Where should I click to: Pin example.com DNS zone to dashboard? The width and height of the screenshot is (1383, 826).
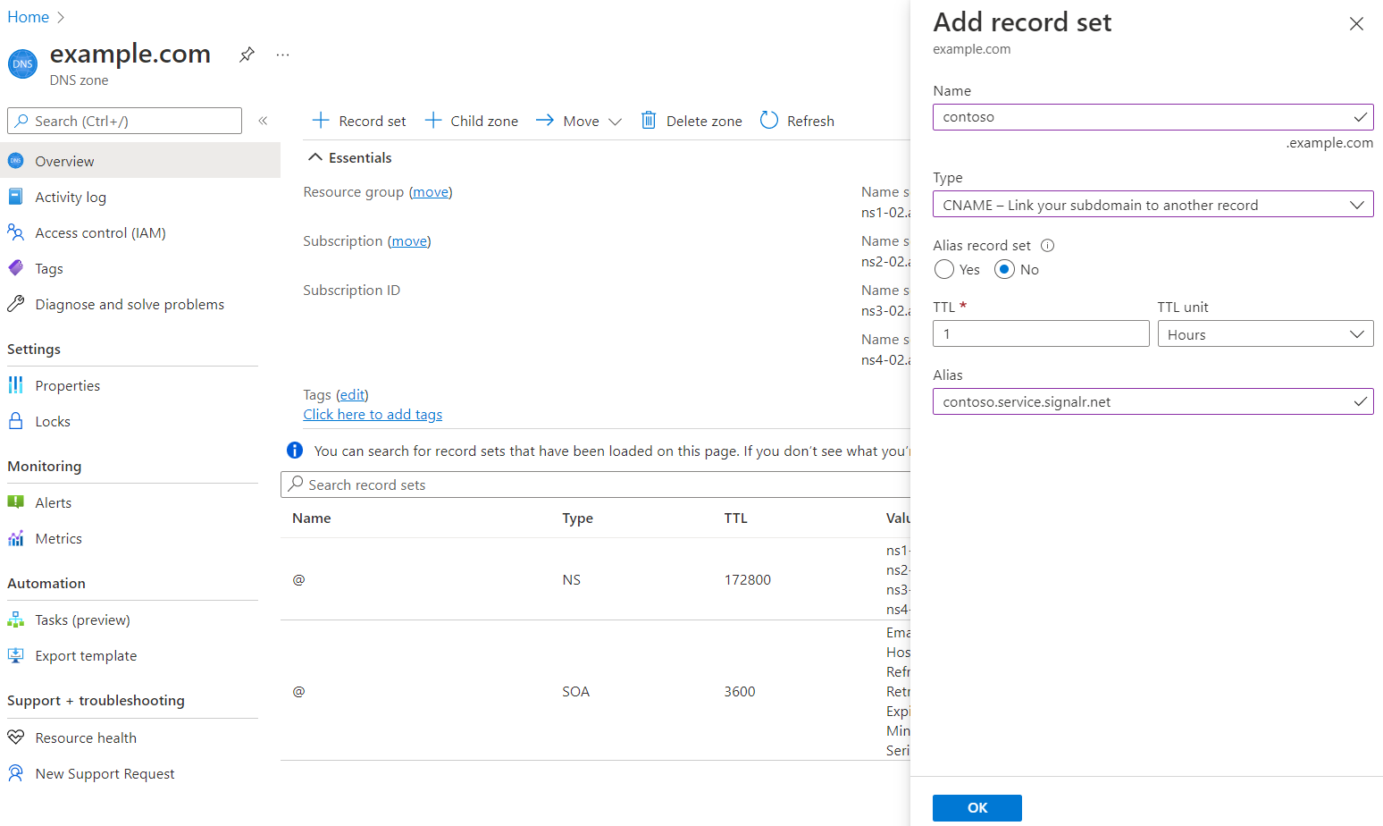(x=247, y=54)
